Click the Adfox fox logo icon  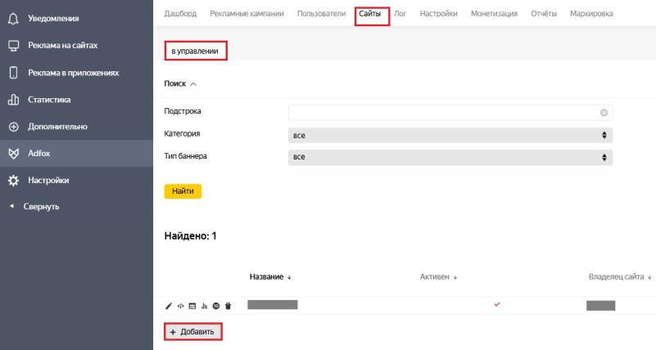tap(13, 154)
